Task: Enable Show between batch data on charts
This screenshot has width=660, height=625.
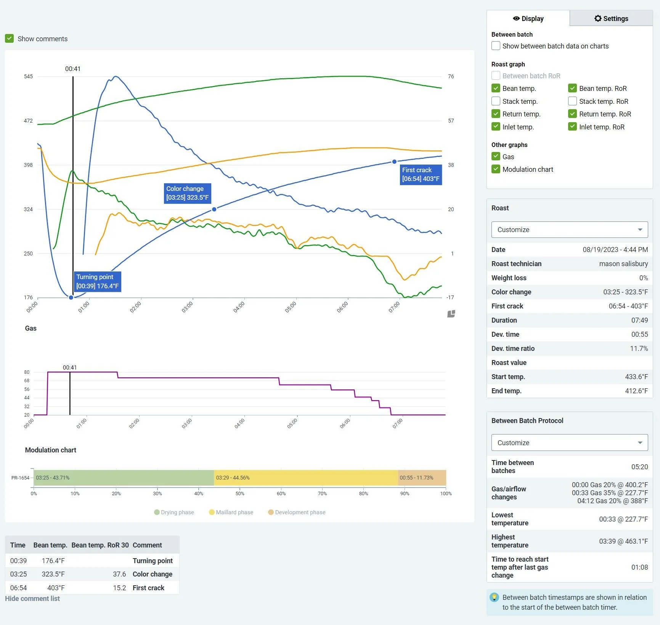Action: [496, 46]
